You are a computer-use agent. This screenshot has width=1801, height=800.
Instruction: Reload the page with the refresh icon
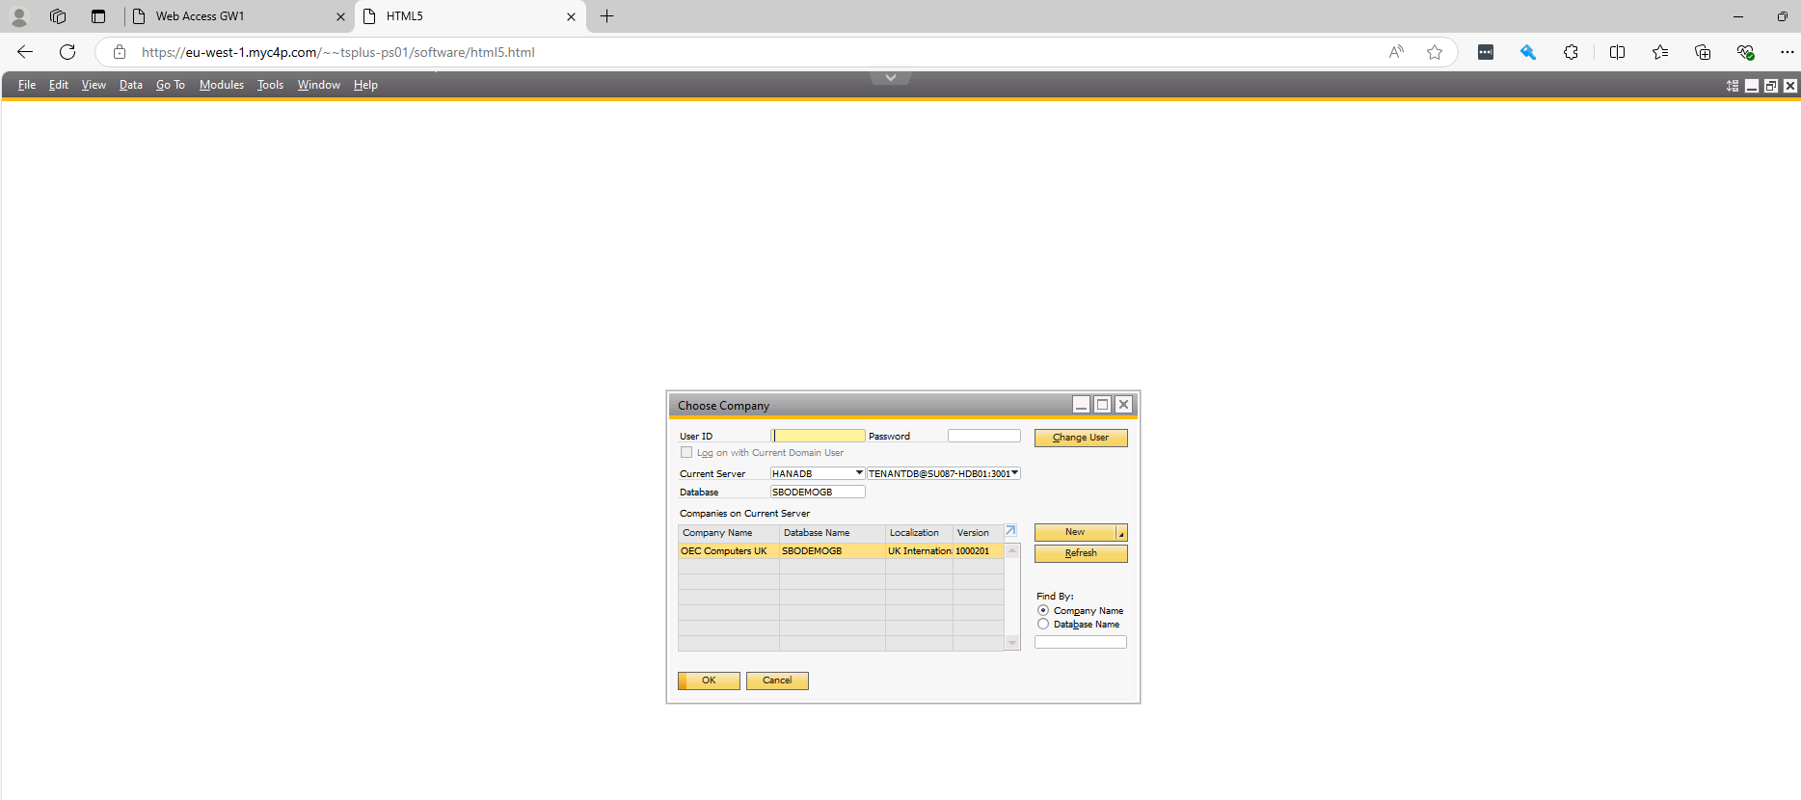pyautogui.click(x=67, y=52)
